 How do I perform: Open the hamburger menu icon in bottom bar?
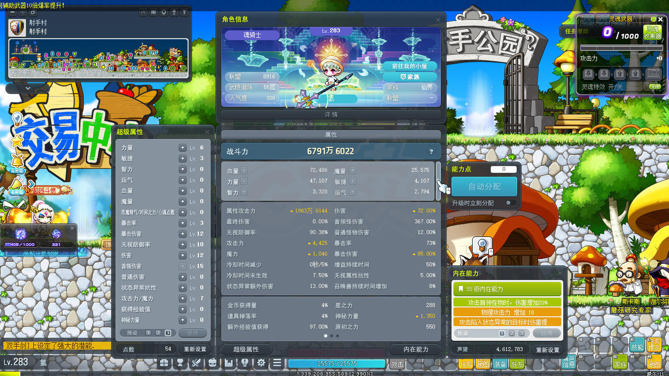tap(277, 363)
